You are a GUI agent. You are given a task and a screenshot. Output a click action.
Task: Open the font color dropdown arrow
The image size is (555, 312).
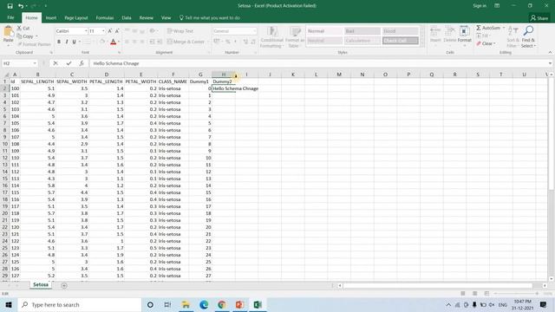point(119,42)
